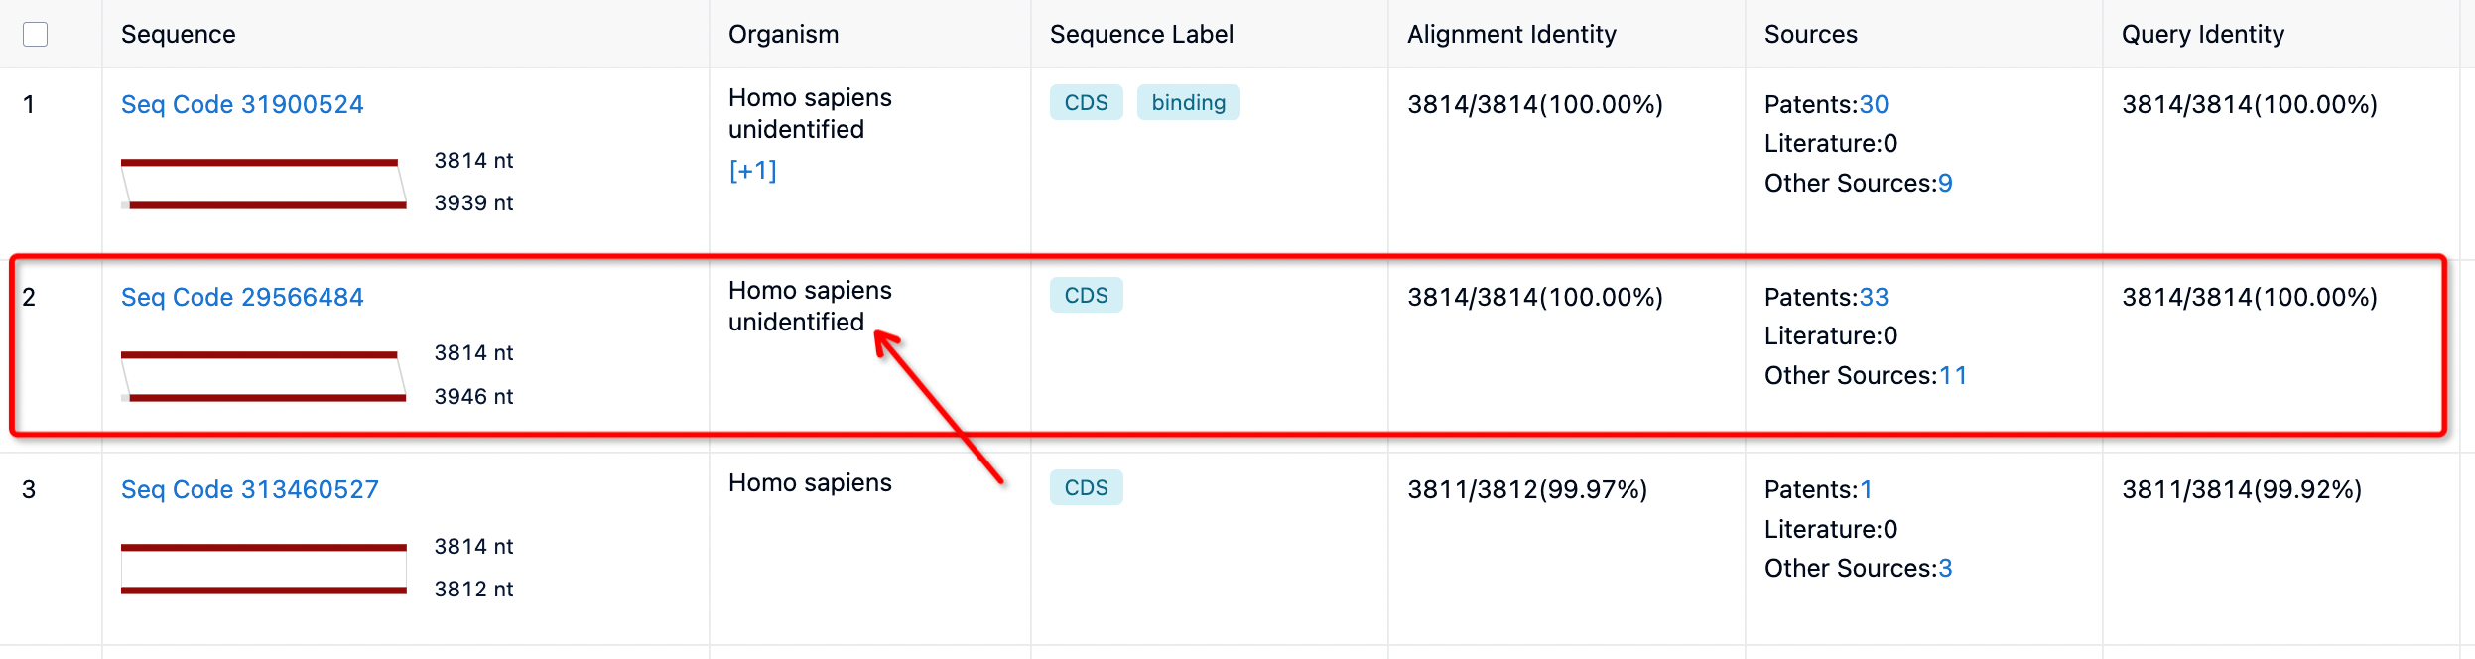The height and width of the screenshot is (659, 2475).
Task: Open Seq Code 313460527 link
Action: pos(249,489)
